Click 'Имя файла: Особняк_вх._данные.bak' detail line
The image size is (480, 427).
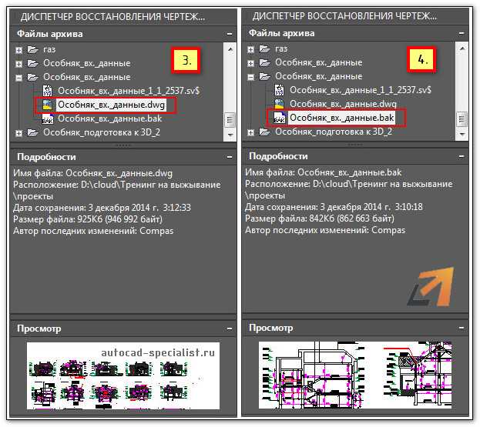323,172
